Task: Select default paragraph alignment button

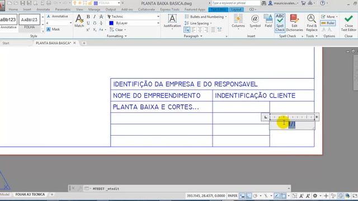Action: (x=187, y=30)
